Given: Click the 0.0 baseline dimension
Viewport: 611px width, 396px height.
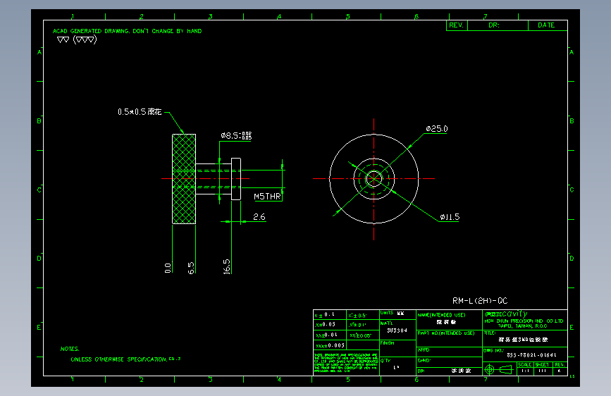Looking at the screenshot, I should coord(168,268).
